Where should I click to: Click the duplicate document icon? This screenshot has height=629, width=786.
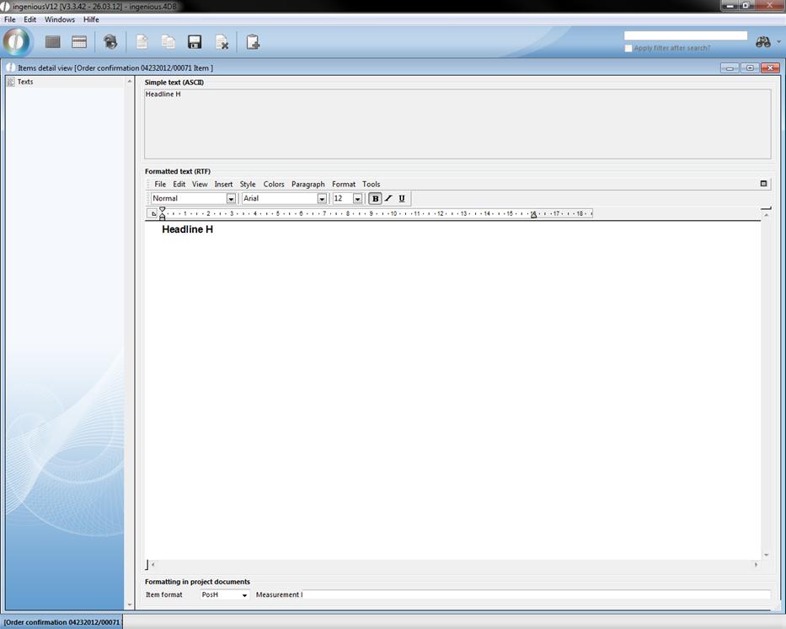tap(168, 42)
